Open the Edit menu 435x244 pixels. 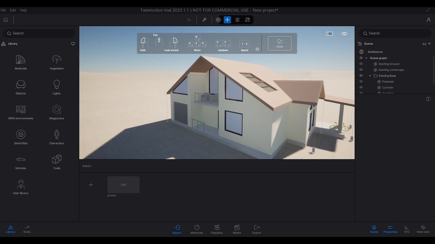click(13, 10)
